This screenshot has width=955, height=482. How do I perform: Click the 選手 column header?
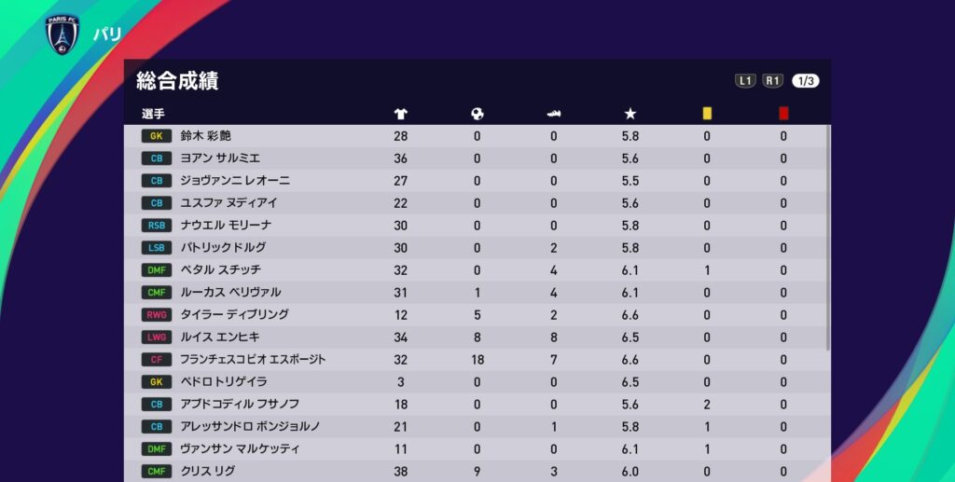(x=153, y=114)
